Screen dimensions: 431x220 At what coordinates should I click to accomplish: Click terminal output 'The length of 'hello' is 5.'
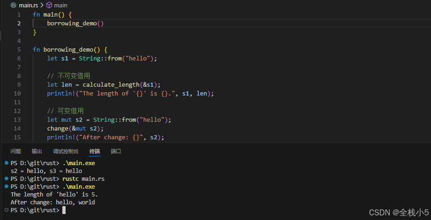point(54,195)
